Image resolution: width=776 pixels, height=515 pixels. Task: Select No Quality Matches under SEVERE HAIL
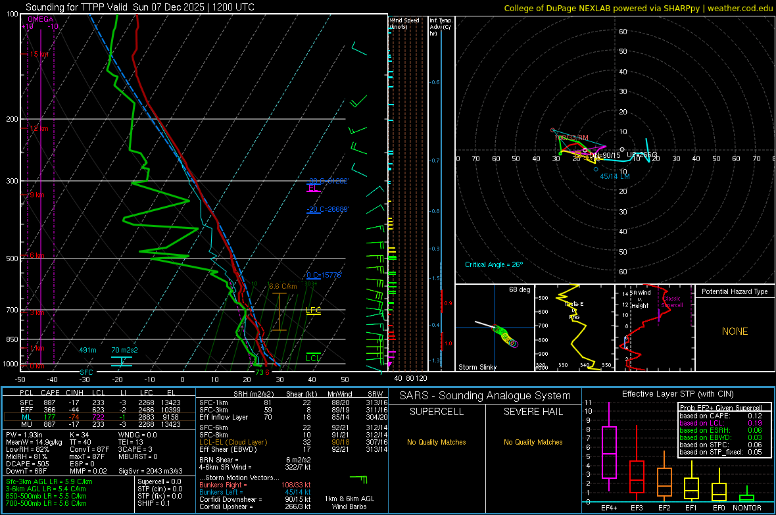click(533, 442)
